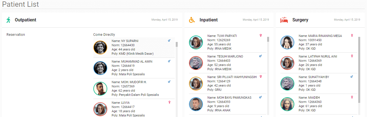Select SRI PUJIATI WAHYUNINGSIH's avatar
The width and height of the screenshot is (367, 117).
point(196,83)
